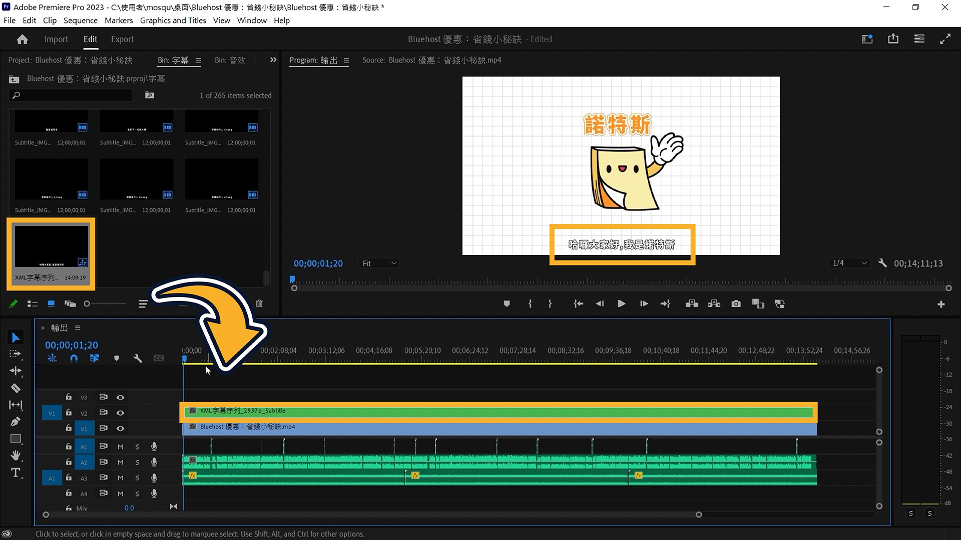Switch project panel to freeform view
The image size is (961, 540).
tap(70, 303)
